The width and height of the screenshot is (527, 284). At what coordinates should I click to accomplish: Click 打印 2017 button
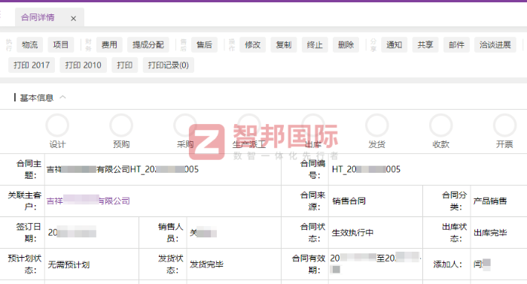(32, 65)
